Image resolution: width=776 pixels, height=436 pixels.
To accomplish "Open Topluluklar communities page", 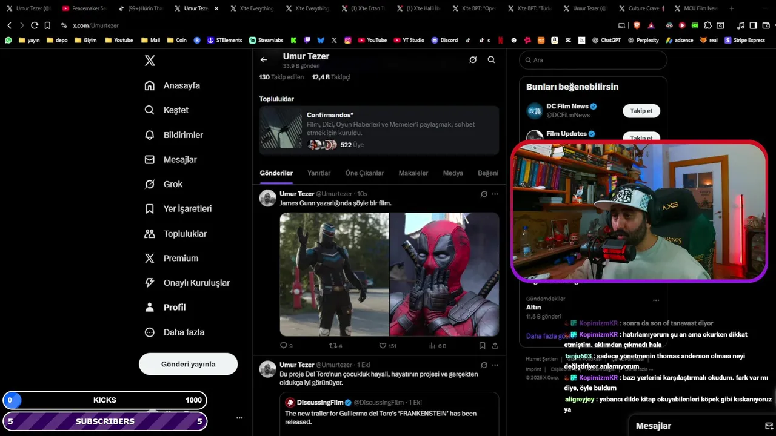I will 176,234.
